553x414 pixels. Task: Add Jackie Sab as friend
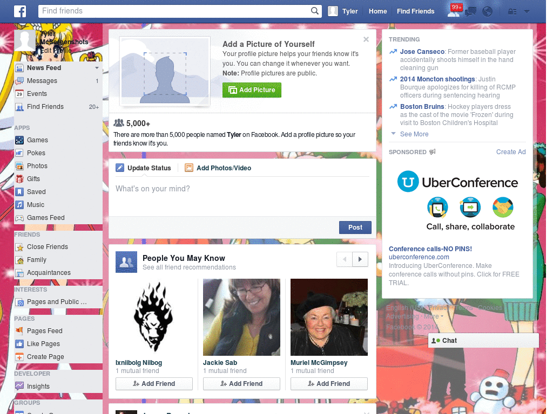(241, 384)
